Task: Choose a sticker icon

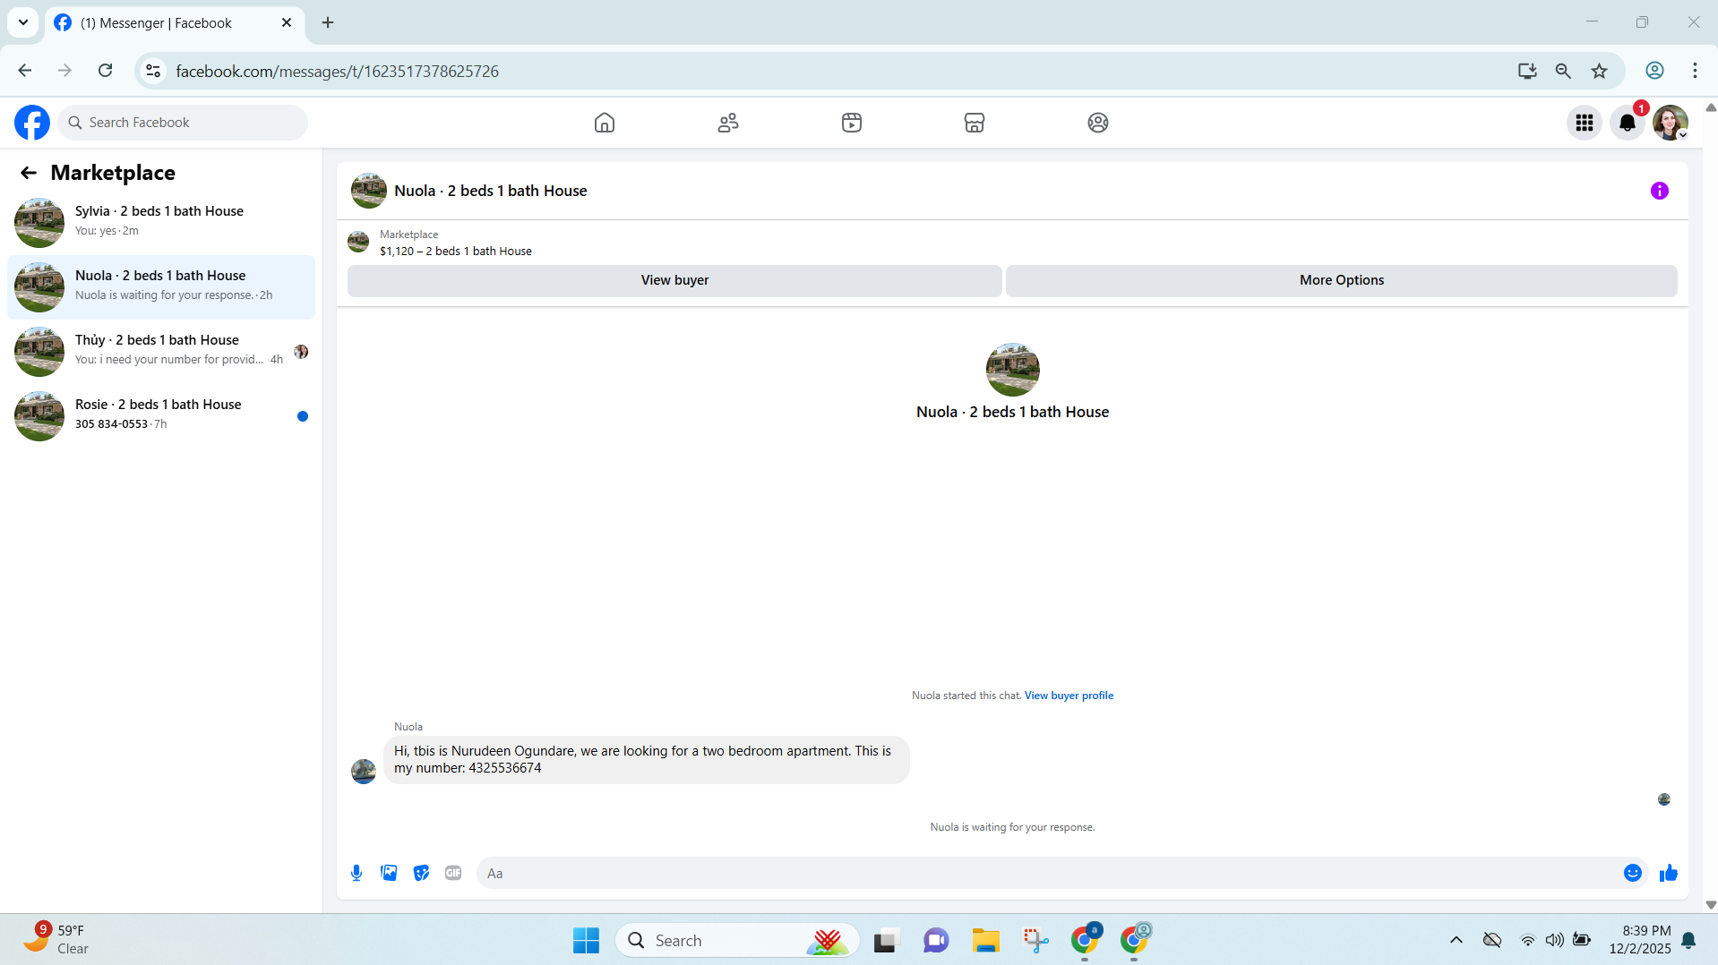Action: 421,873
